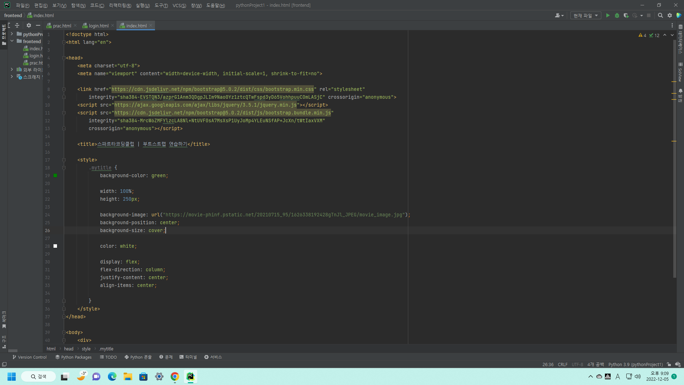Click the stop square icon in the run toolbar
The height and width of the screenshot is (385, 684).
click(x=649, y=16)
